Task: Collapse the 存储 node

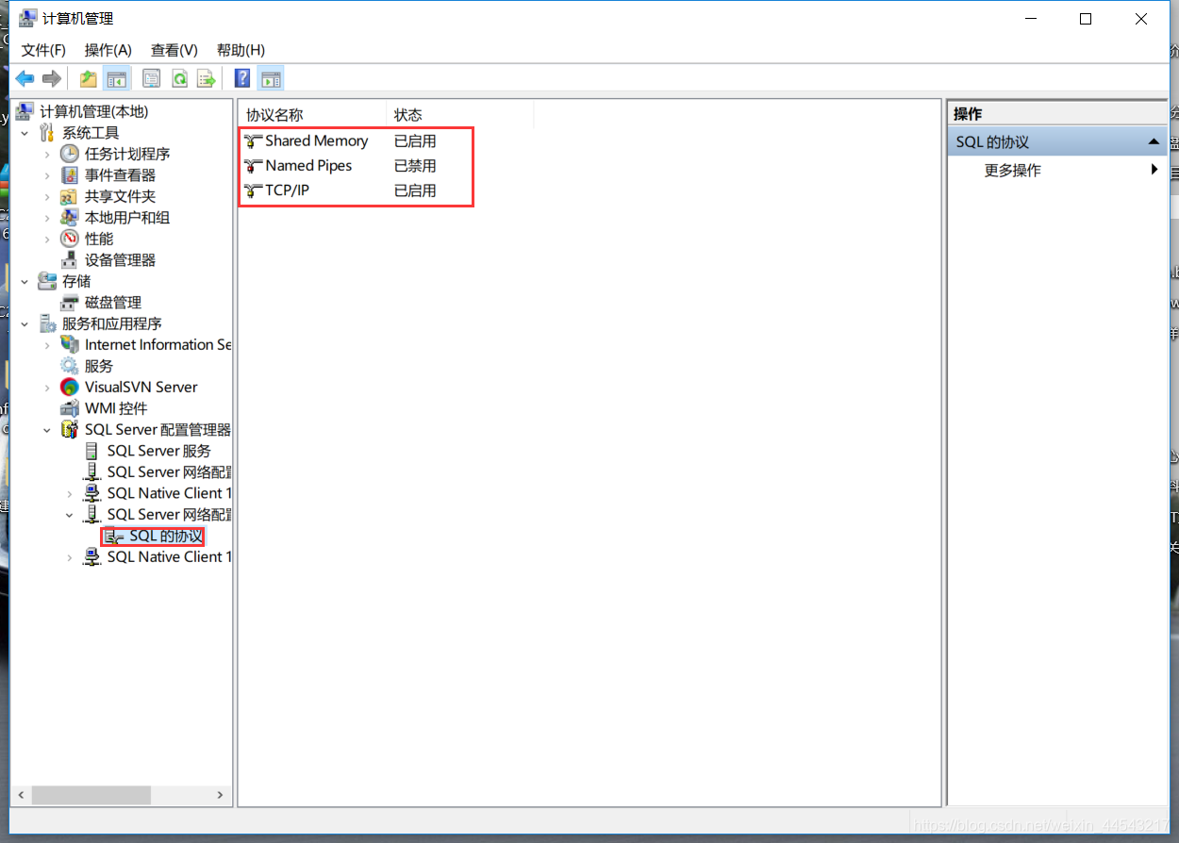Action: (25, 281)
